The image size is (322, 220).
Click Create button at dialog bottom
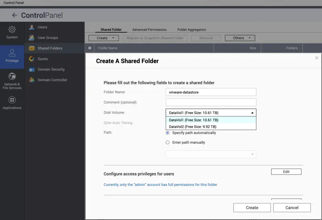252,208
